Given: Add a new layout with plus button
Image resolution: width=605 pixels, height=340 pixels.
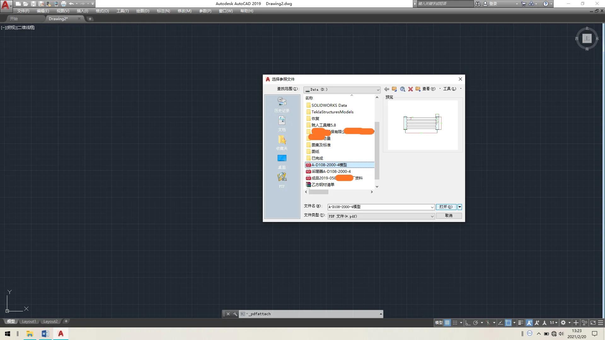Looking at the screenshot, I should point(66,321).
